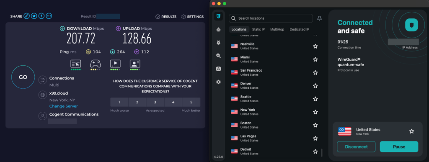The image size is (429, 162).
Task: Open the VPN app settings gear
Action: (x=218, y=82)
